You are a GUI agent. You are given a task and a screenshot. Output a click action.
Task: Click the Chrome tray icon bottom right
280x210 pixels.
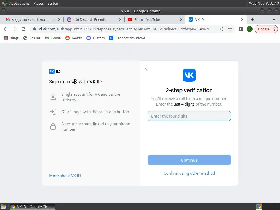click(259, 207)
